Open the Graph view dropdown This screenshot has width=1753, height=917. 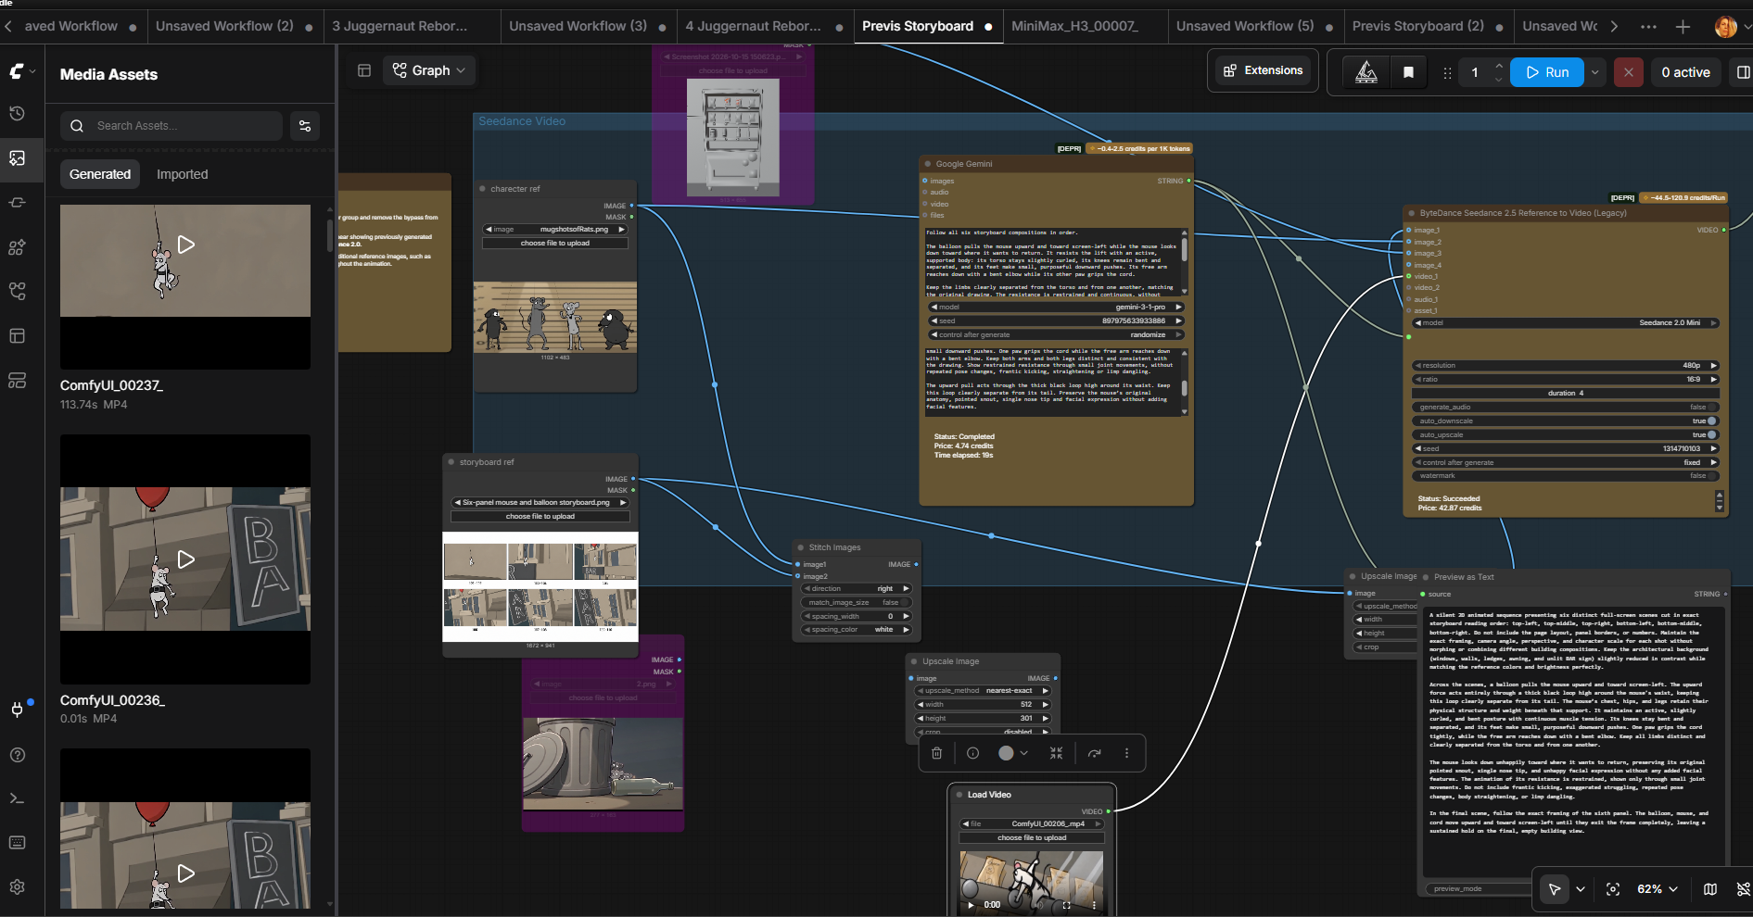pos(429,70)
